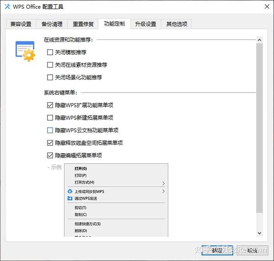The image size is (274, 261).
Task: Toggle 隐藏WPS云文档功能菜单项 checkbox
Action: 50,130
